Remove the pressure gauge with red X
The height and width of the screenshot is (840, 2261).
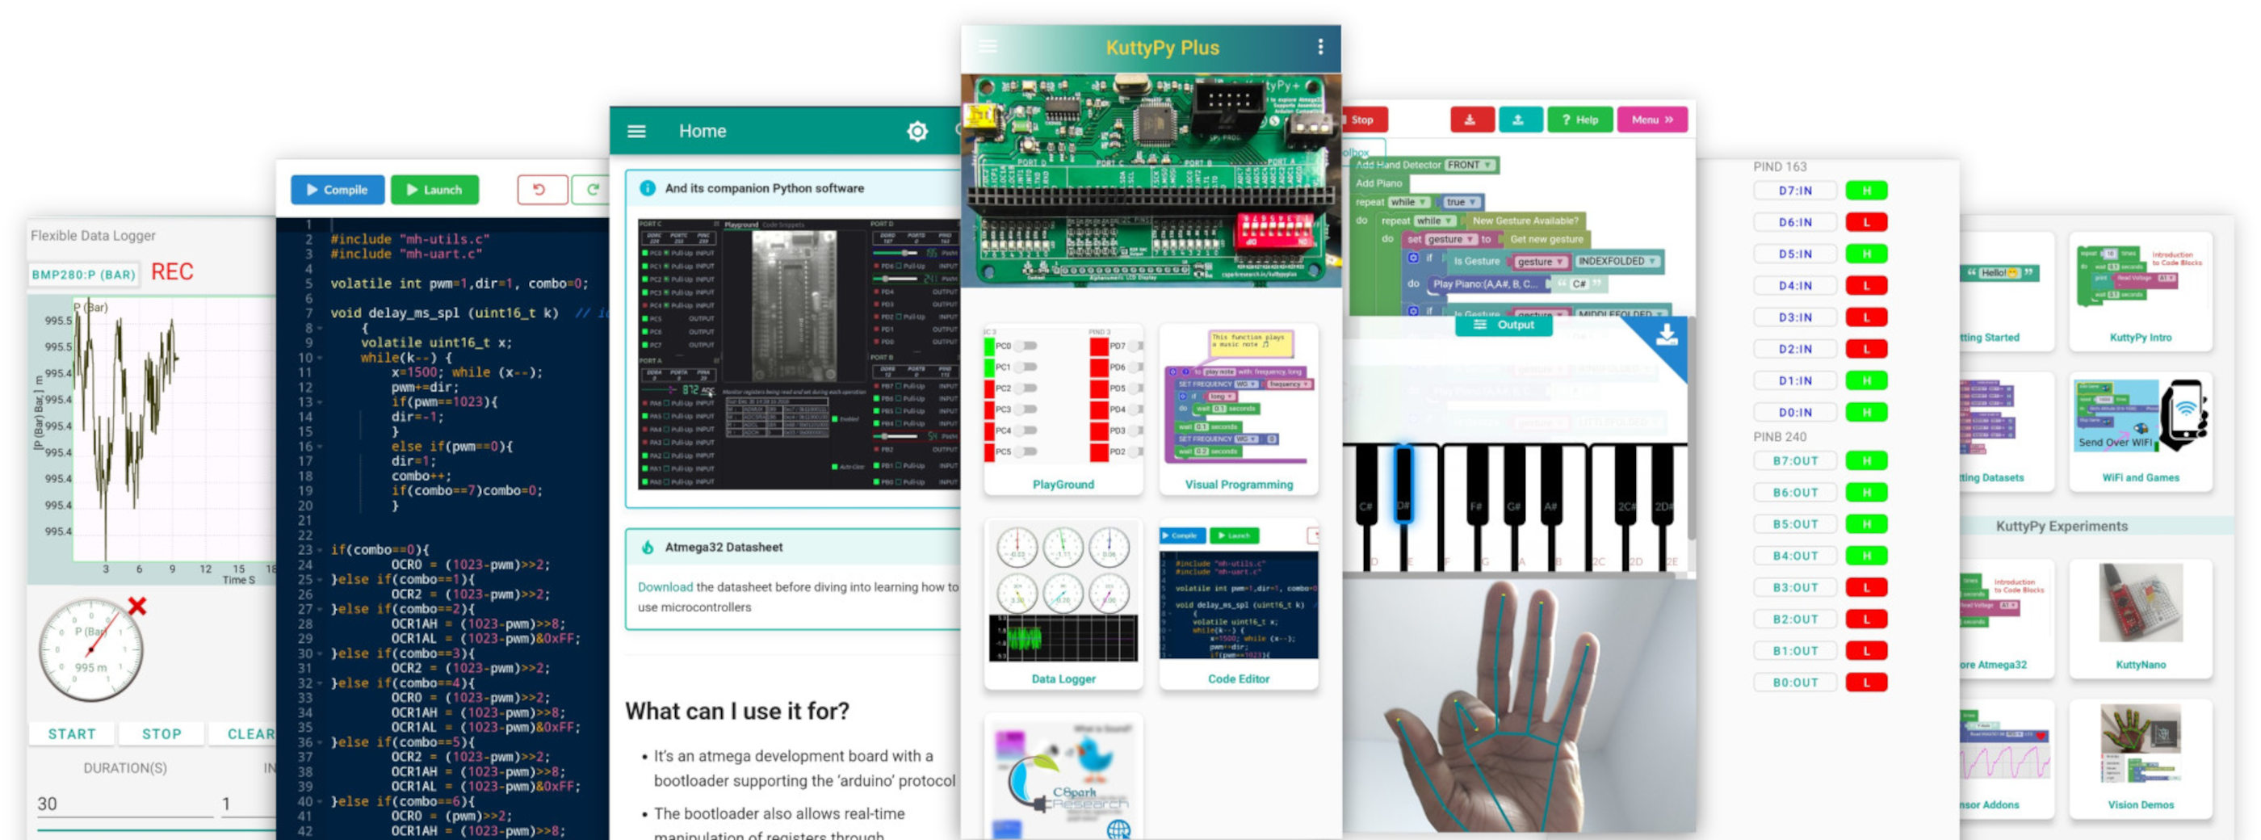tap(137, 606)
